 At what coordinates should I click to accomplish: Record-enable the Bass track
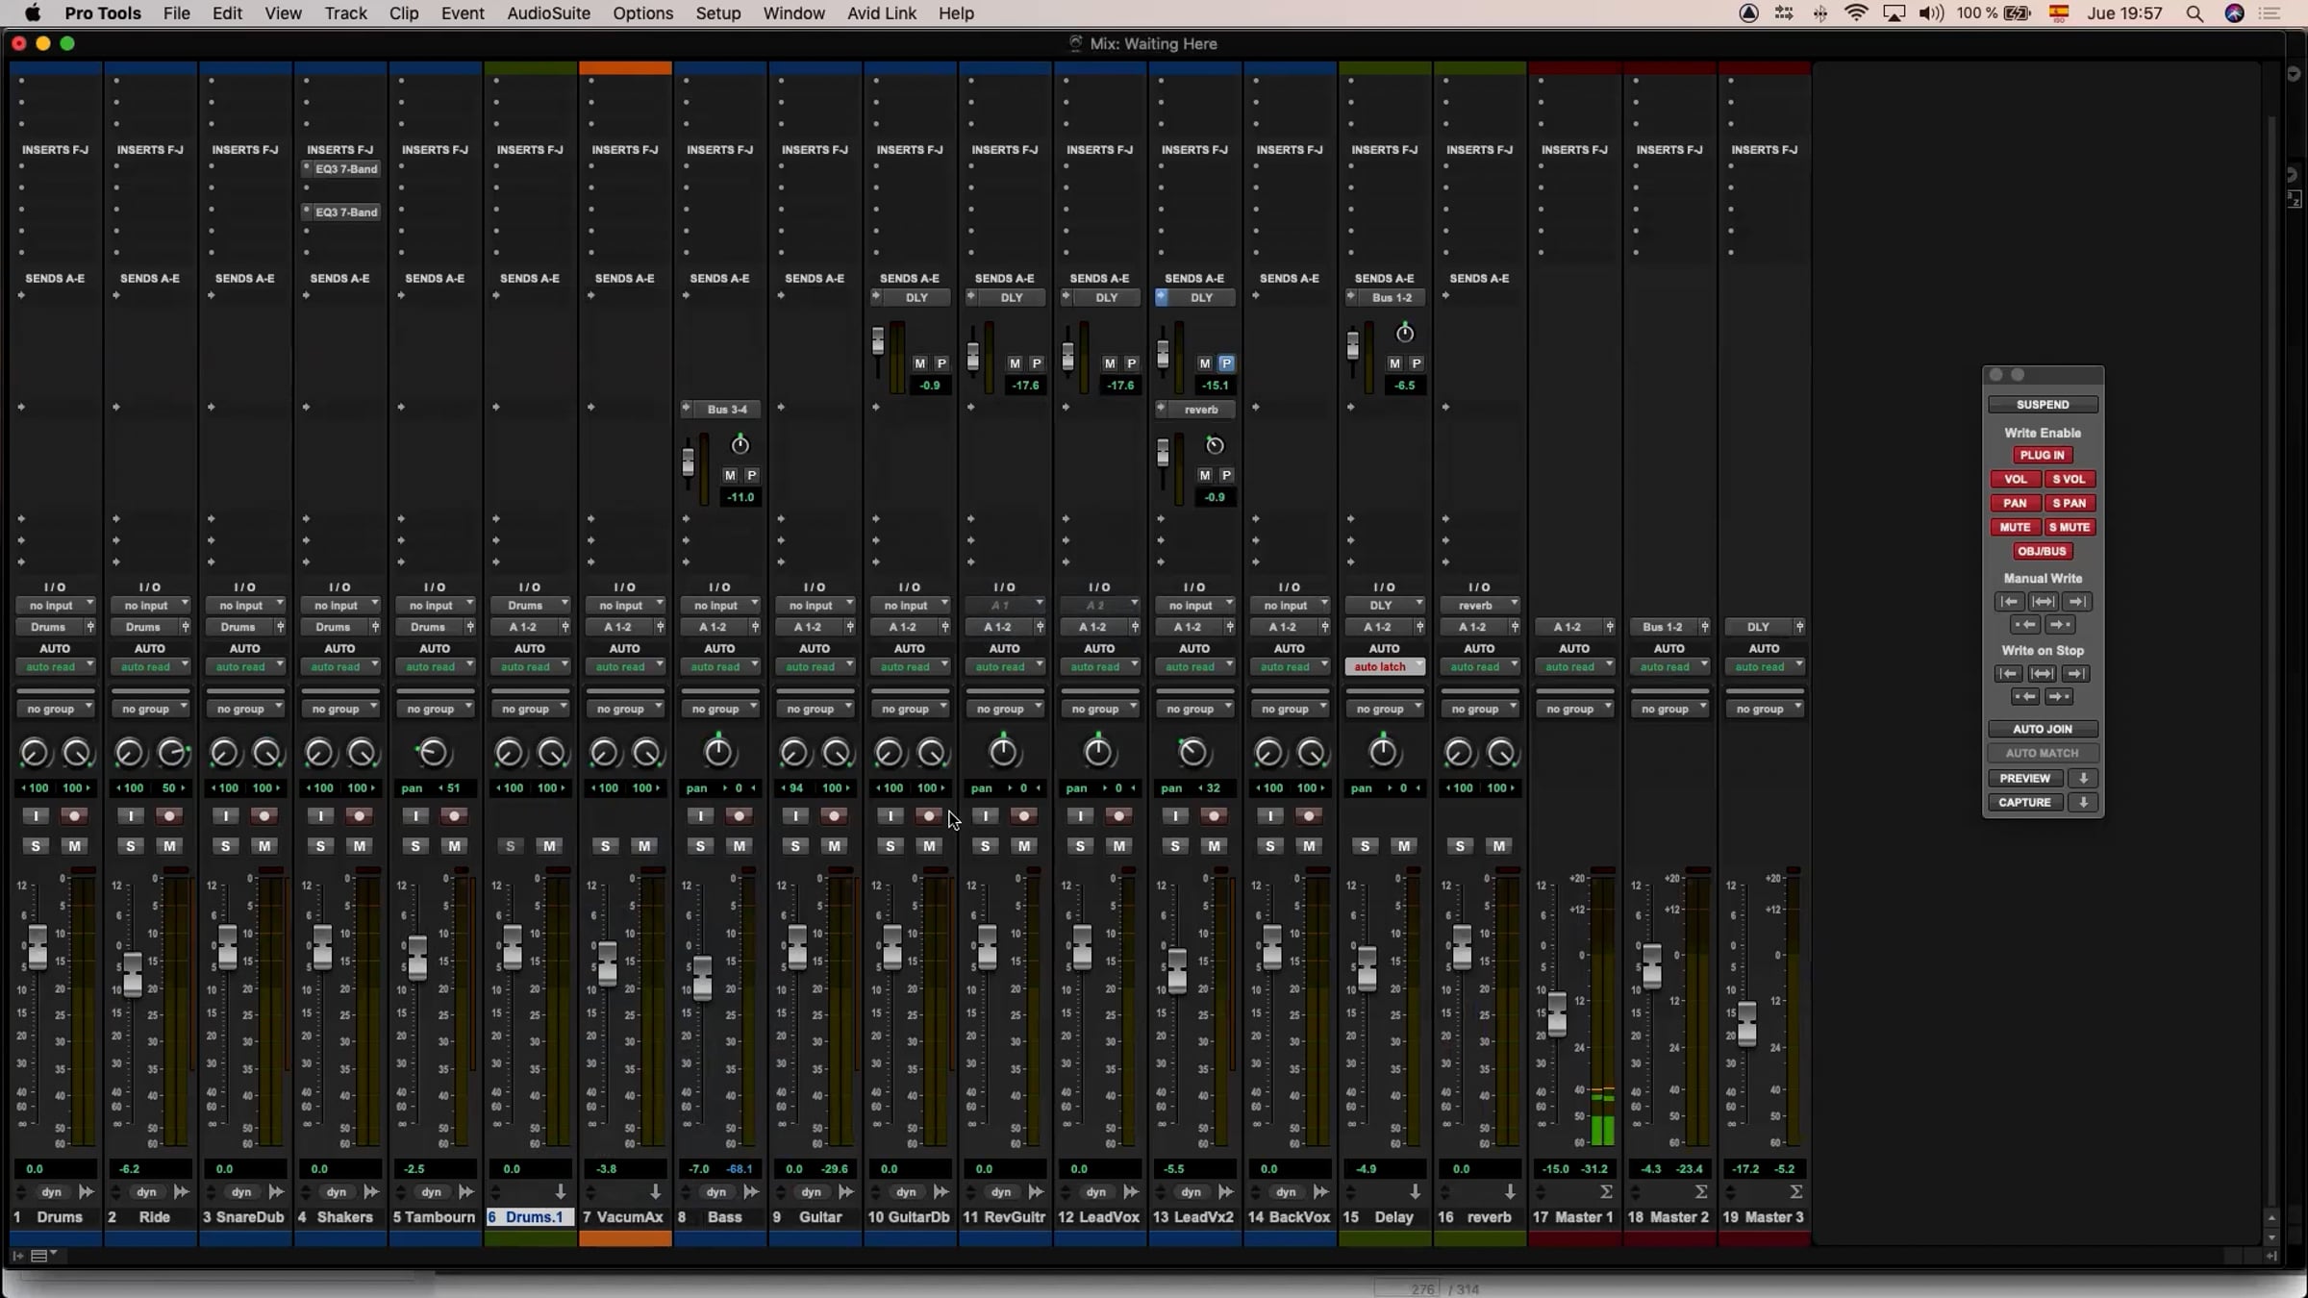pyautogui.click(x=739, y=816)
